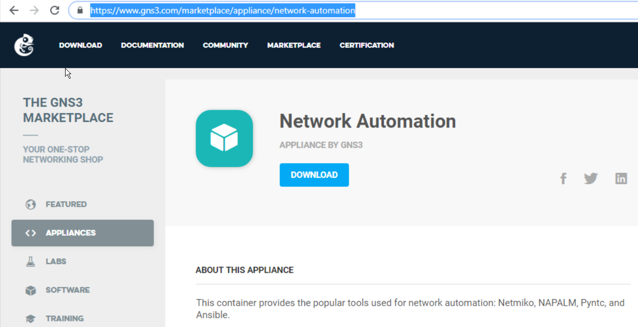Image resolution: width=638 pixels, height=327 pixels.
Task: Open the Download nav menu item
Action: [80, 45]
